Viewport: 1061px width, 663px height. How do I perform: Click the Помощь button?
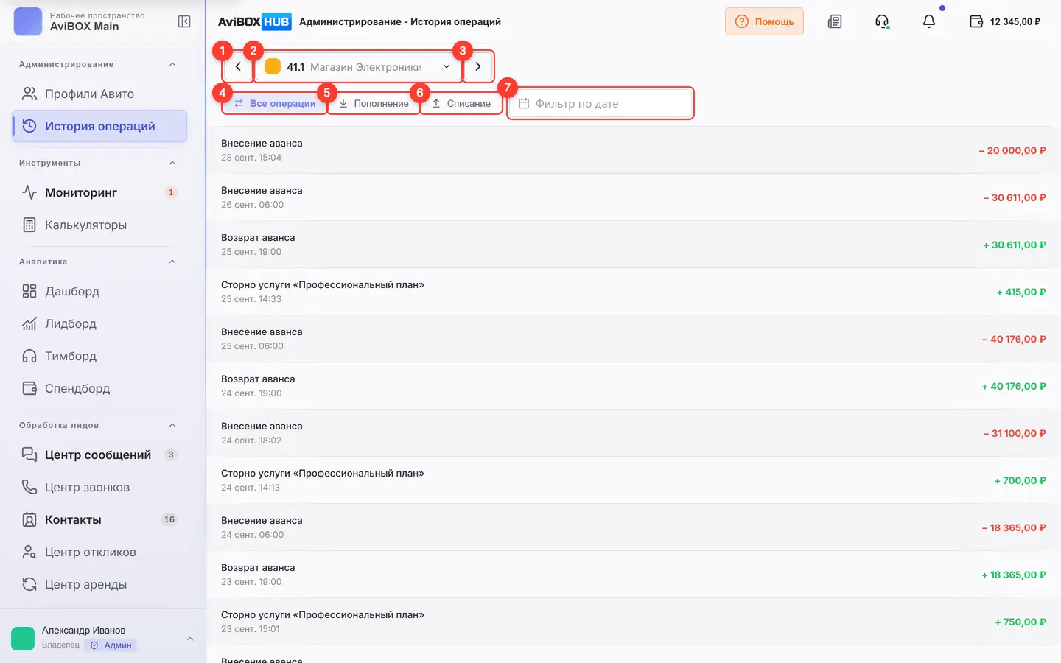pos(764,21)
